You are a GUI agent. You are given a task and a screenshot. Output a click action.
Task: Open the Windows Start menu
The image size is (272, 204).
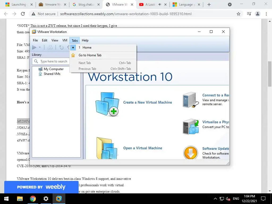(x=6, y=199)
